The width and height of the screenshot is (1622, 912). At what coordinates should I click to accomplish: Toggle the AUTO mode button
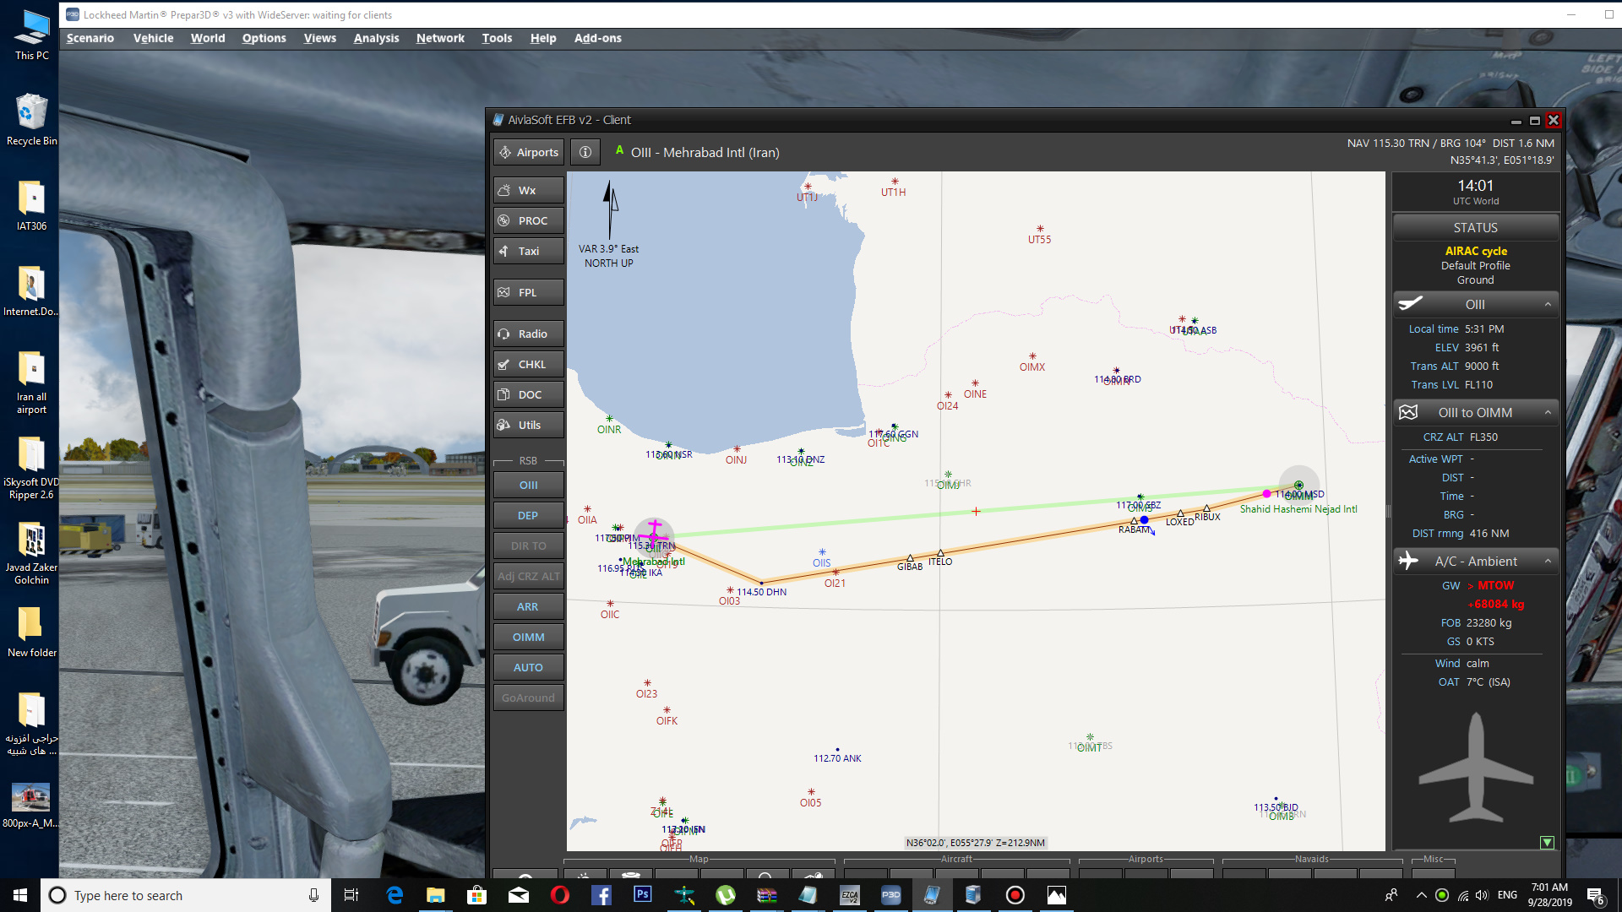[x=529, y=667]
